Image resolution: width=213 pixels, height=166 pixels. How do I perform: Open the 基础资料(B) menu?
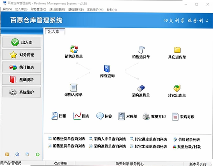[76, 10]
